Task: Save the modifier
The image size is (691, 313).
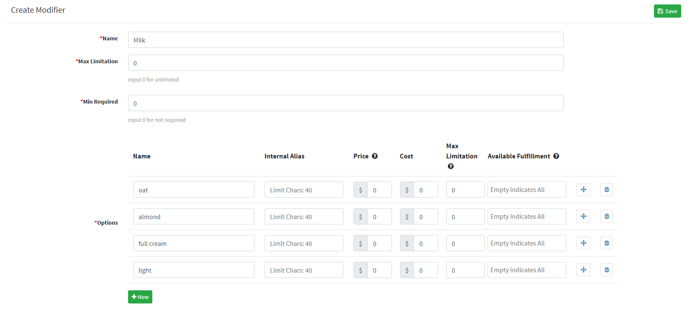Action: coord(667,11)
